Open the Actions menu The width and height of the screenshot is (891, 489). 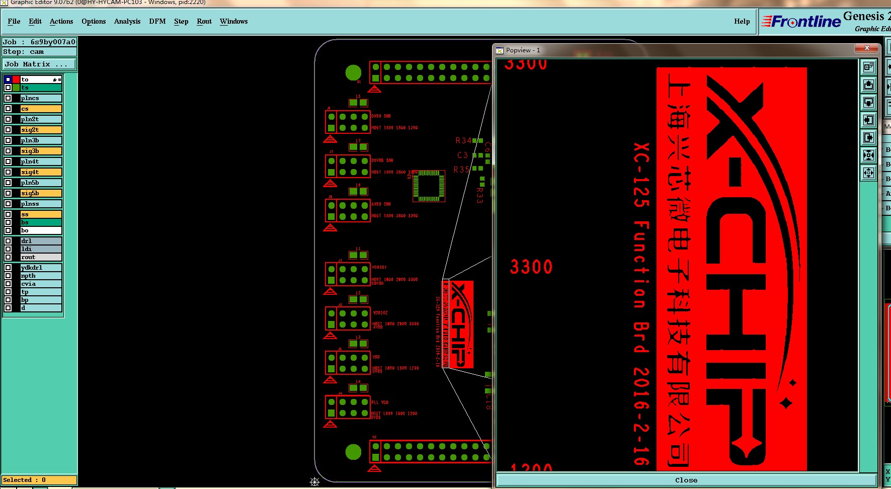tap(61, 21)
